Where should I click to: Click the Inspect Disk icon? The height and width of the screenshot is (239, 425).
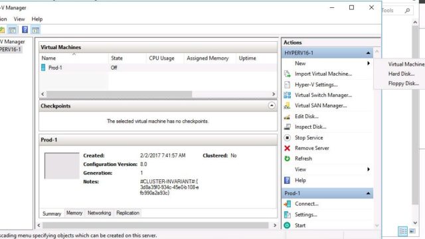coord(288,127)
